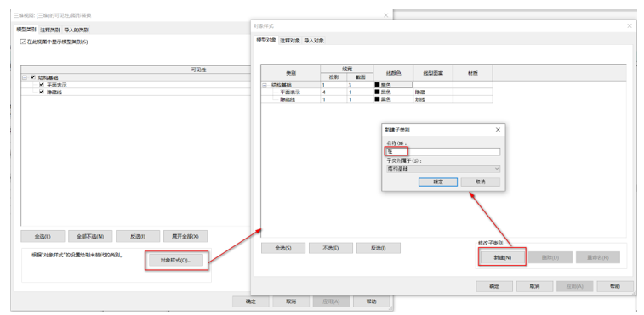This screenshot has width=644, height=315.
Task: Close the Object Styles dialog
Action: click(x=630, y=25)
